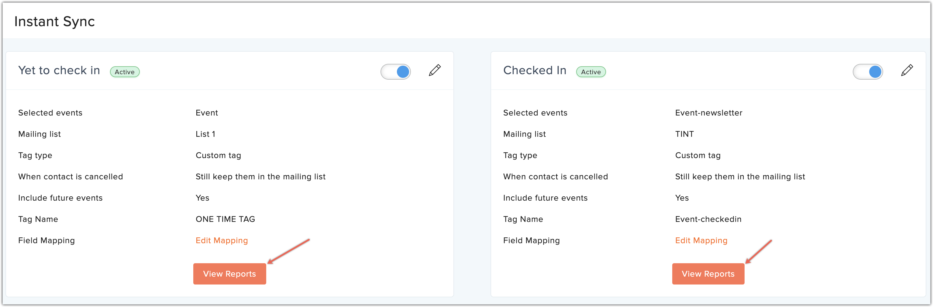The height and width of the screenshot is (307, 933).
Task: Disable the Yet to check in toggle
Action: [x=395, y=72]
